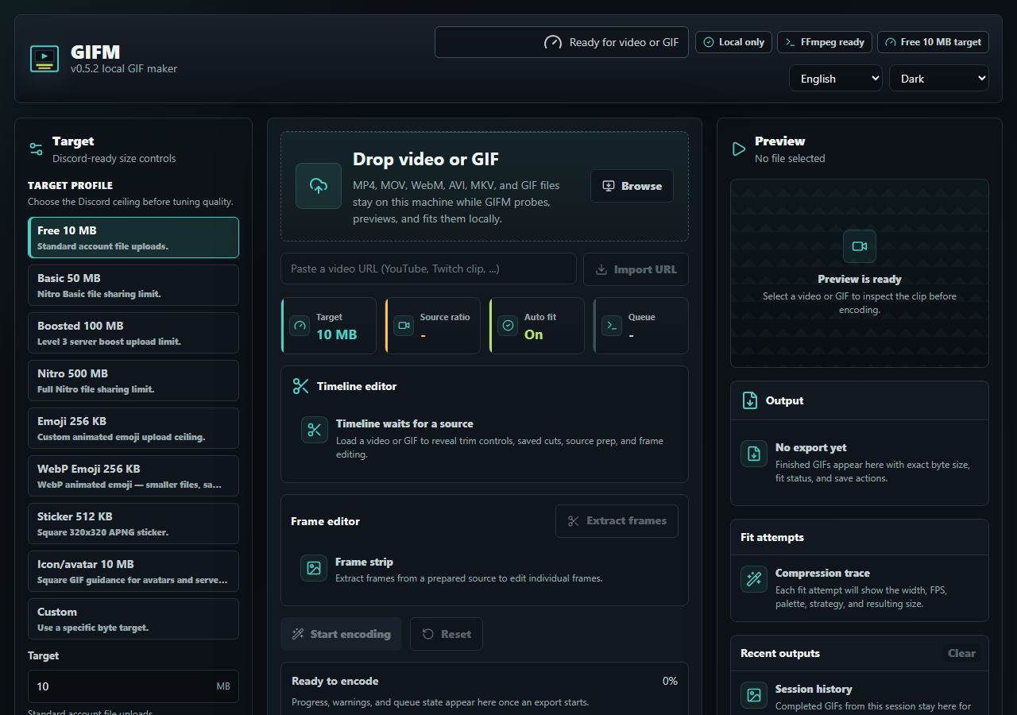Image resolution: width=1017 pixels, height=715 pixels.
Task: Click the Ready to encode label
Action: click(335, 681)
